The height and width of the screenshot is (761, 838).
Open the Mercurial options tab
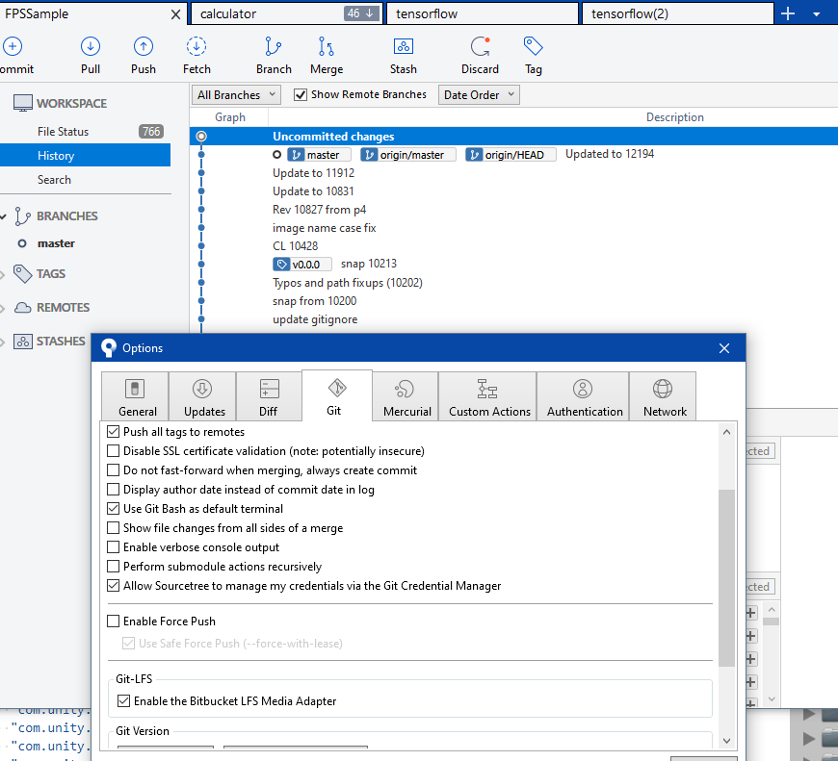[406, 396]
